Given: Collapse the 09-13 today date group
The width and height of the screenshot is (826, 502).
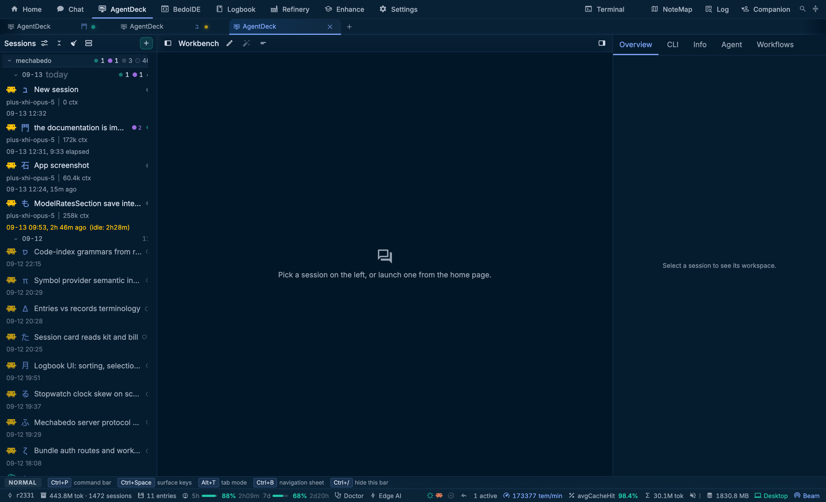Looking at the screenshot, I should pyautogui.click(x=16, y=75).
